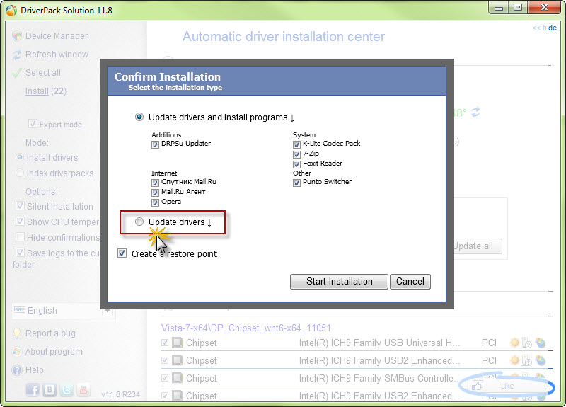Click info document icon in ICH9 USB Universal row

tap(527, 343)
